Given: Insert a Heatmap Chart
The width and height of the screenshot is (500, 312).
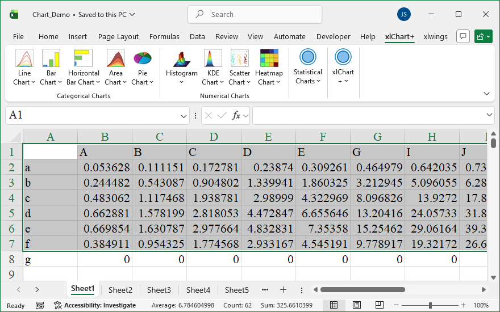Looking at the screenshot, I should click(269, 59).
